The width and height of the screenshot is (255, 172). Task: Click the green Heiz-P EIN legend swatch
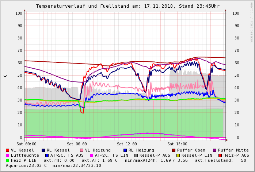tap(8, 161)
